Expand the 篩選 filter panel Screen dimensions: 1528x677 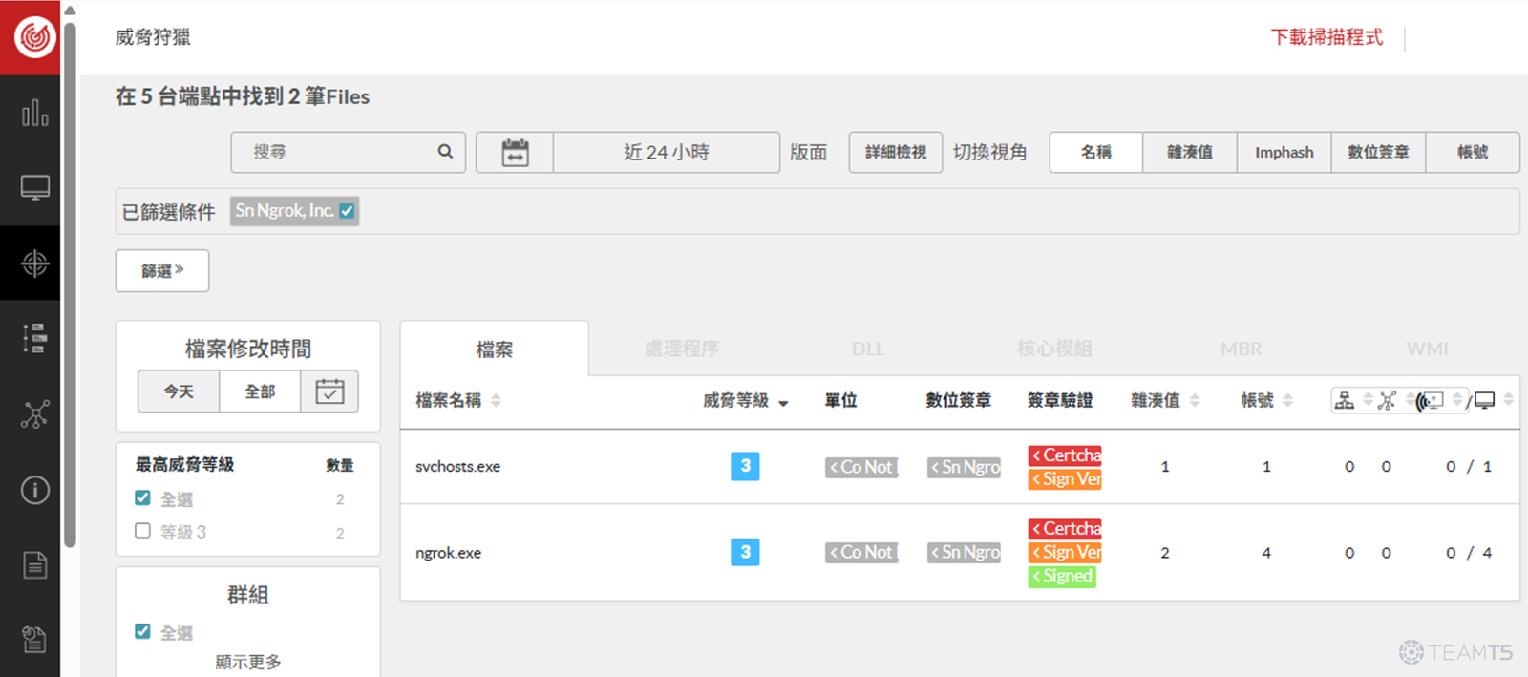162,271
